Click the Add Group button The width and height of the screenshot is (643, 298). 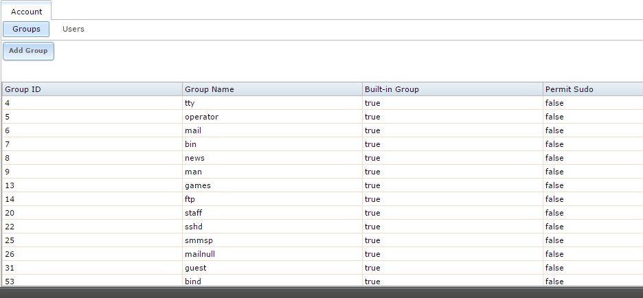tap(28, 51)
